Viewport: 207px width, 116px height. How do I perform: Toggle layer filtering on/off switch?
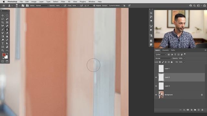point(185,54)
